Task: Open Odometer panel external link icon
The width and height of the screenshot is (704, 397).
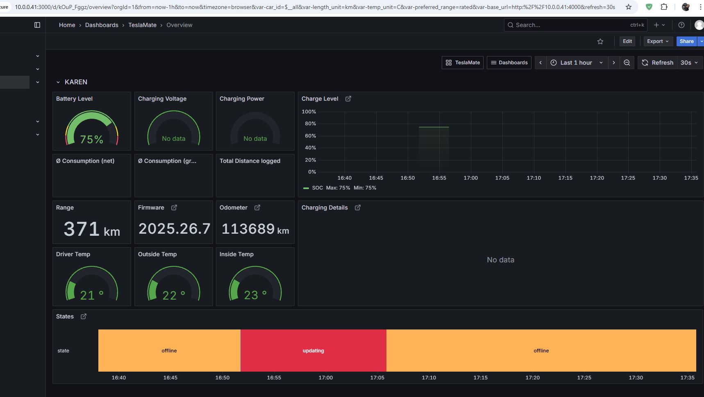Action: 257,208
